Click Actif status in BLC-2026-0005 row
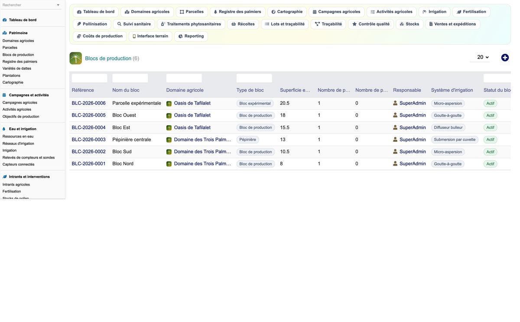The width and height of the screenshot is (520, 322). click(490, 115)
